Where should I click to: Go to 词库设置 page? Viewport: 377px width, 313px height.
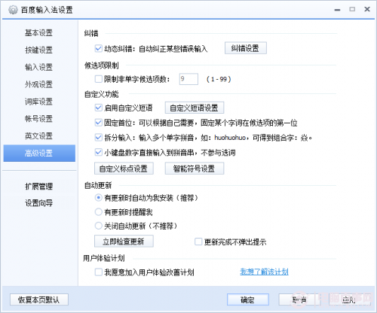[38, 102]
